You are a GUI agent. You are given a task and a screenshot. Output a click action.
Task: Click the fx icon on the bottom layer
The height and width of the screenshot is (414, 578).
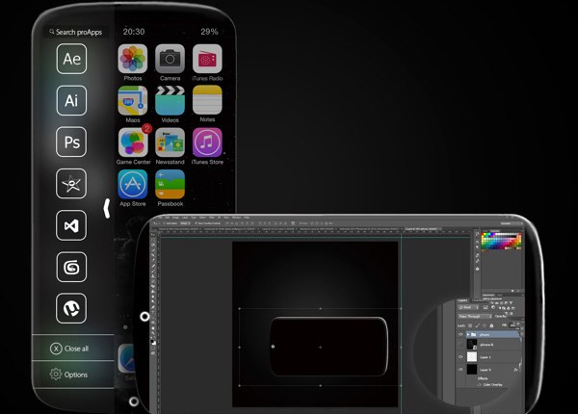[x=515, y=370]
